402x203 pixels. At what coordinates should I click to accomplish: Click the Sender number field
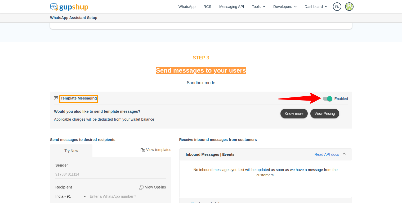coord(111,174)
